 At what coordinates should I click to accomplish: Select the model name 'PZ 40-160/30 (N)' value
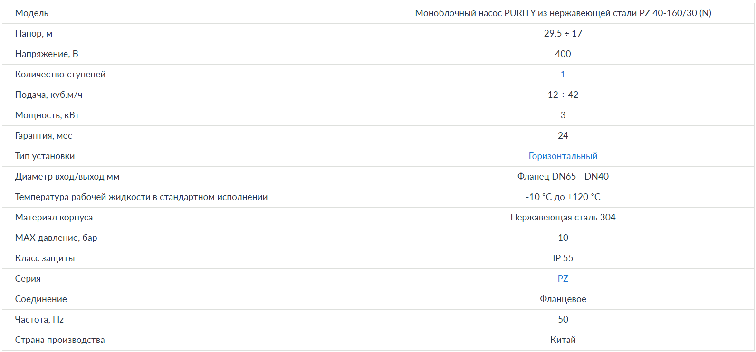[x=675, y=13]
